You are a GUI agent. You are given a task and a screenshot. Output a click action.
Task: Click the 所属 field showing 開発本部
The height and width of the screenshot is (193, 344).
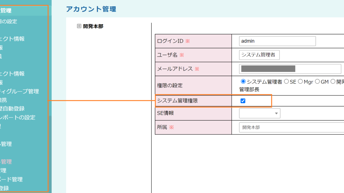(x=291, y=128)
